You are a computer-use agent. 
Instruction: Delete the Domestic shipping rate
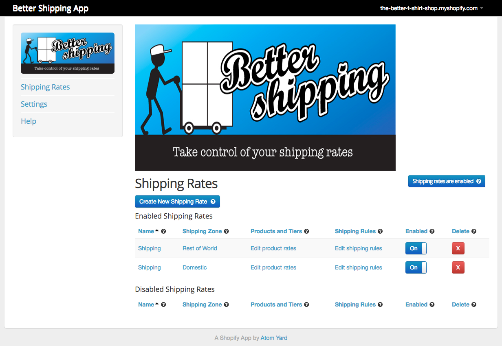(x=458, y=267)
